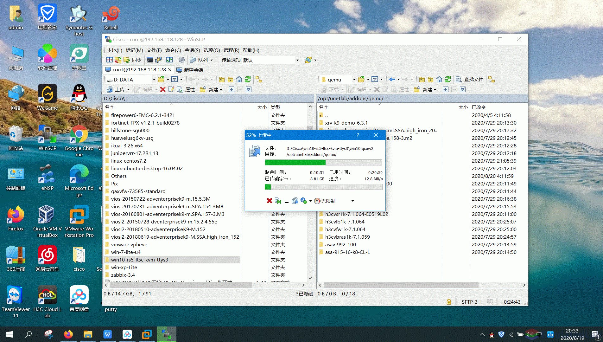Open the 本地(L) menu
The width and height of the screenshot is (603, 342).
point(114,50)
